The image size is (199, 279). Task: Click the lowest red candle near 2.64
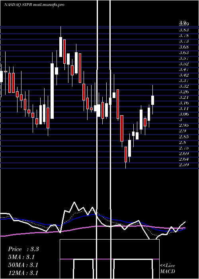click(126, 155)
